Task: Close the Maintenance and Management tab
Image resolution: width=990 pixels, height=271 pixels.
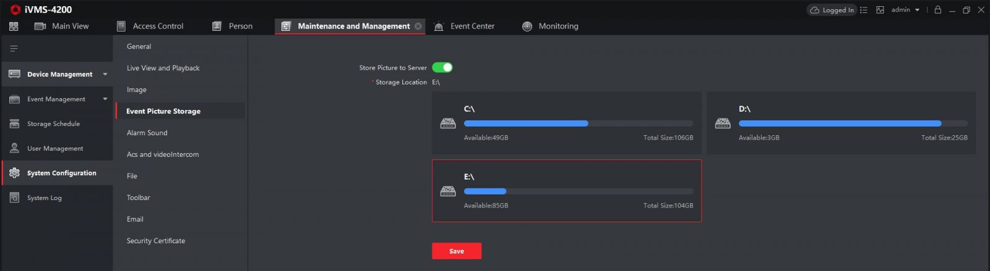Action: [x=418, y=27]
